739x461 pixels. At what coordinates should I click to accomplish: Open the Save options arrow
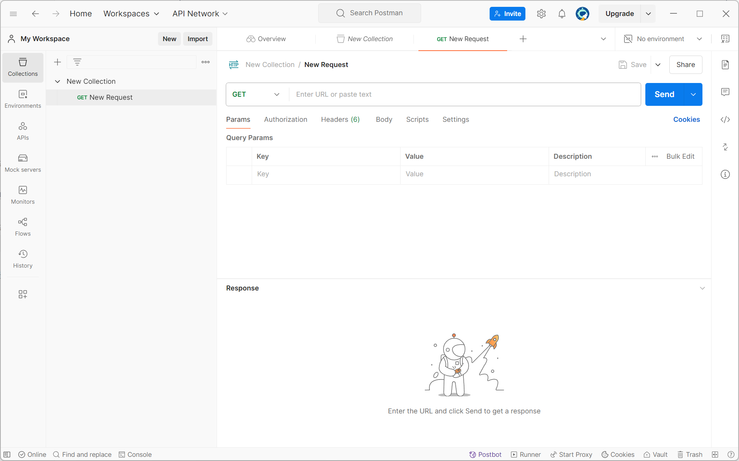pos(658,65)
